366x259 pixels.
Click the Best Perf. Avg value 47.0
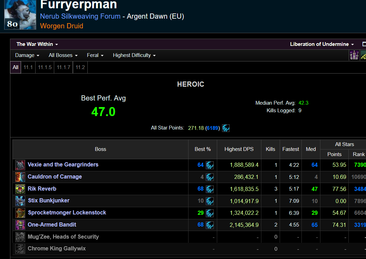click(103, 112)
